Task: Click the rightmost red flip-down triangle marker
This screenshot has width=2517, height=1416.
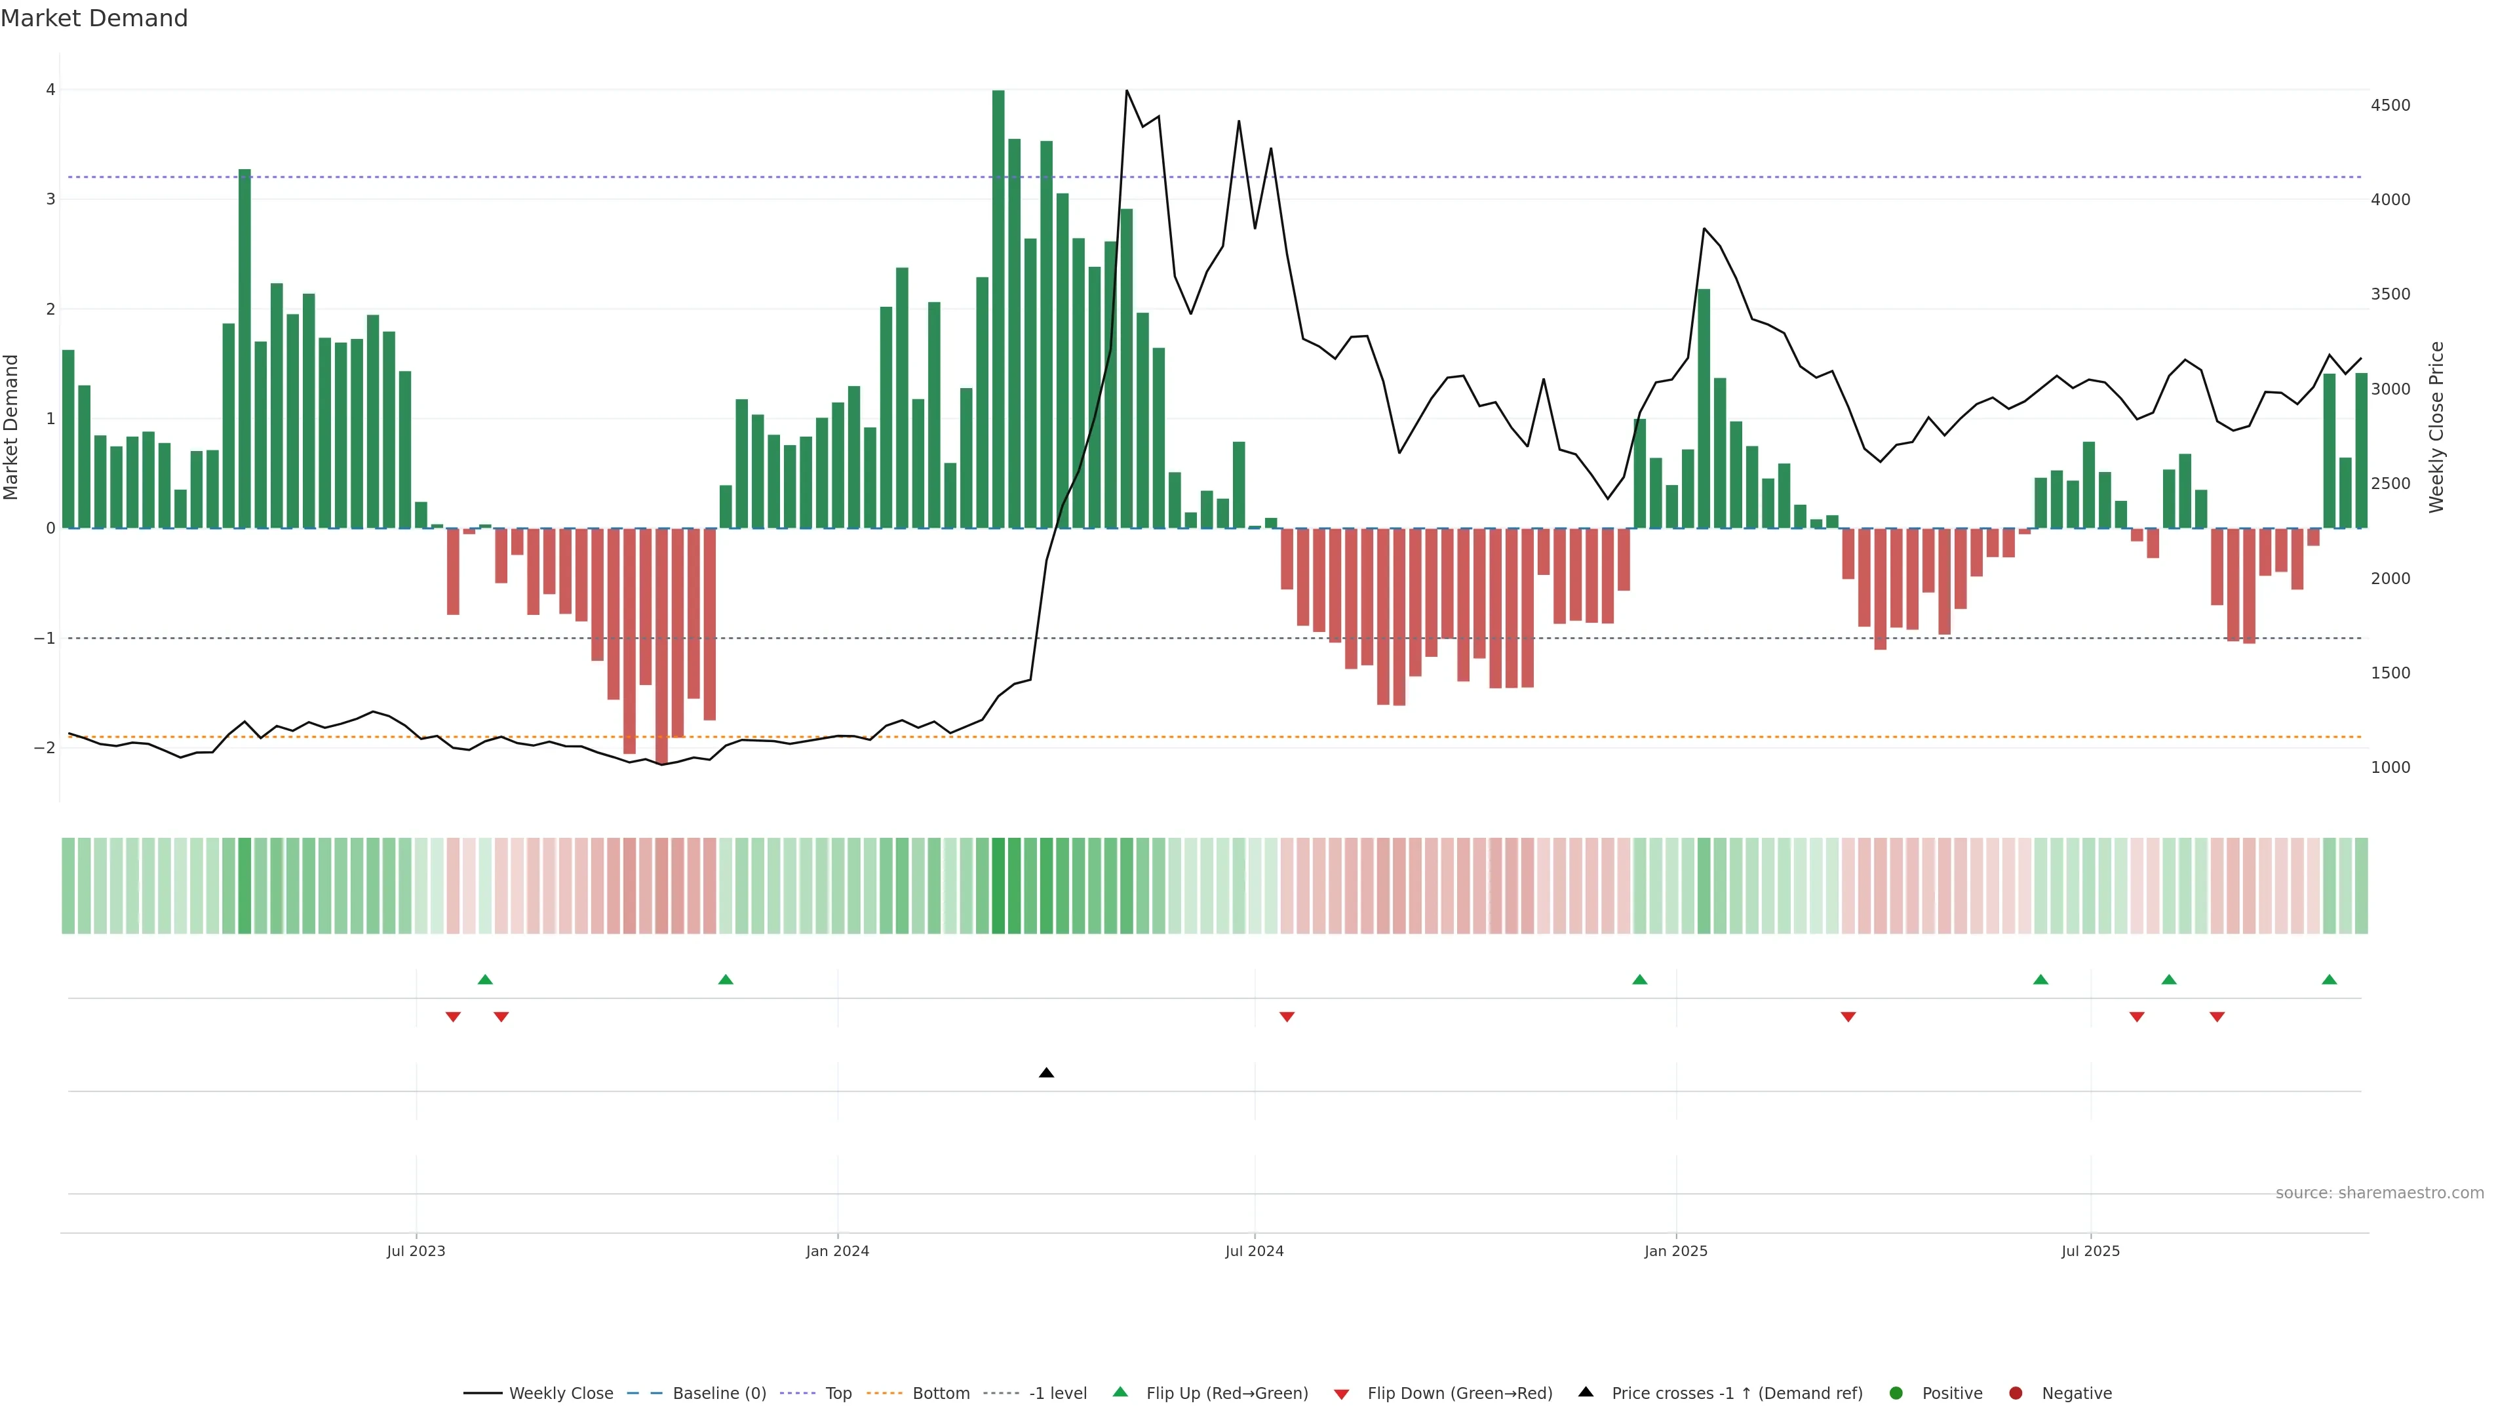Action: 2217,1017
